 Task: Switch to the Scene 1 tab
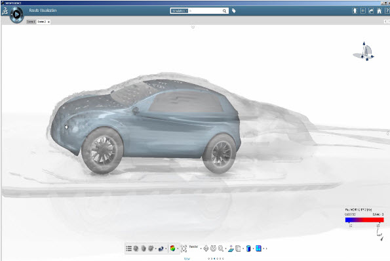pyautogui.click(x=31, y=22)
